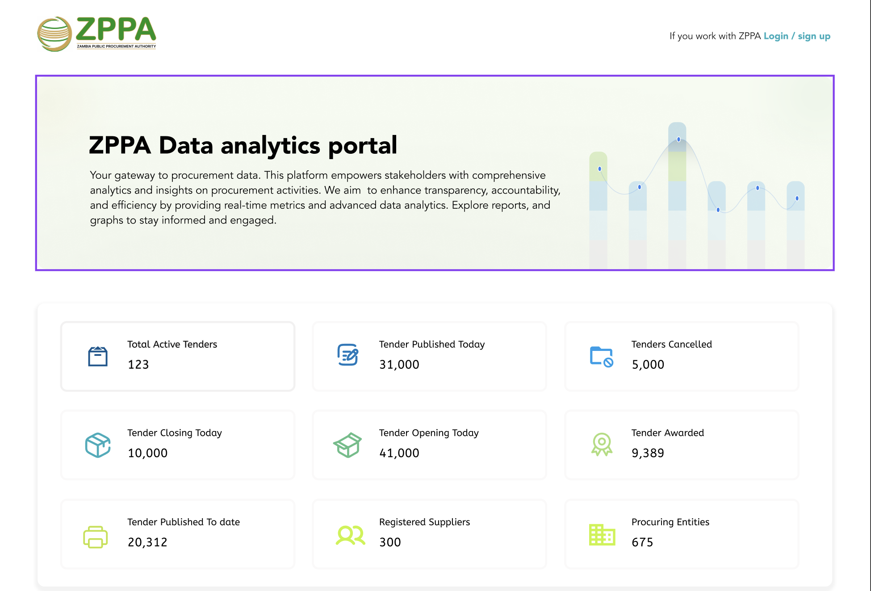Screen dimensions: 871x591
Task: Click the Tender Awarded ribbon icon
Action: pyautogui.click(x=602, y=444)
